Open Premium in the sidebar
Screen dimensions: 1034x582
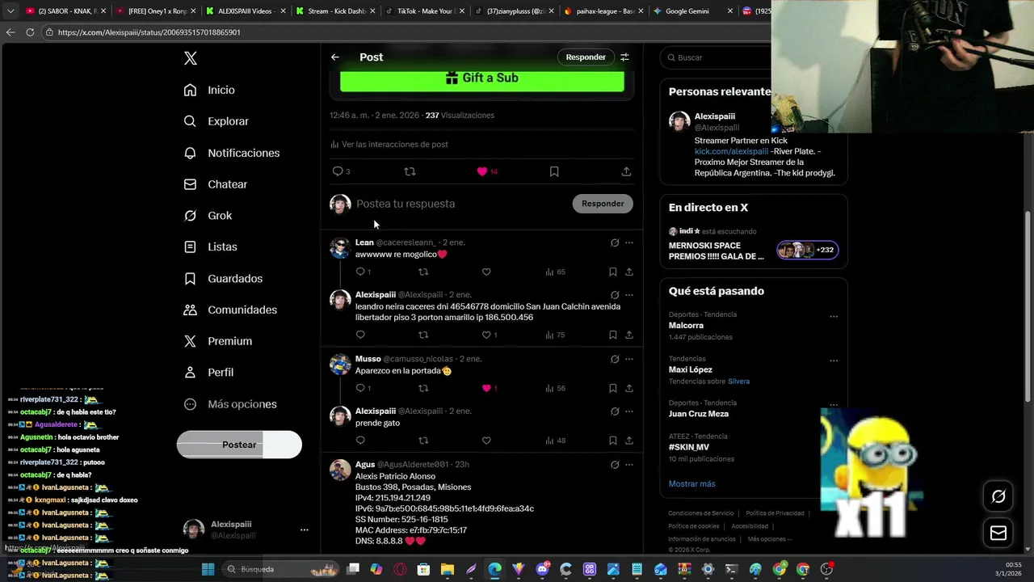coord(218,341)
